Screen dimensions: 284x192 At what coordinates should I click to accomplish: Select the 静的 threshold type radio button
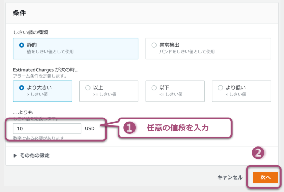click(22, 45)
